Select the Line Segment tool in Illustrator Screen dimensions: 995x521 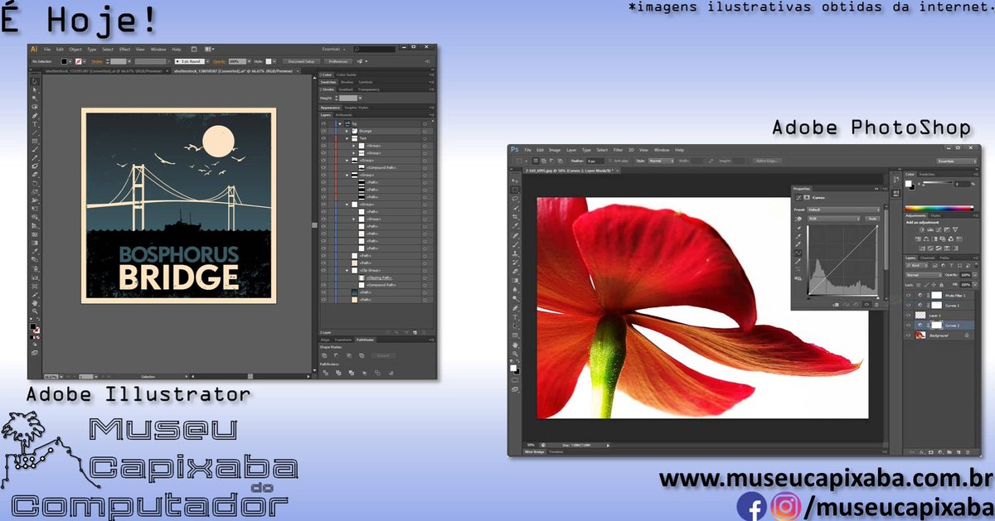(x=35, y=133)
